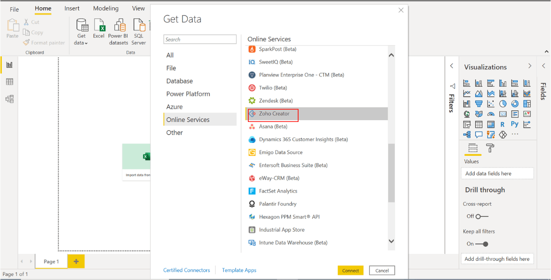Select the Donut chart visualization
Screen dimensions: 551x280
(515, 103)
